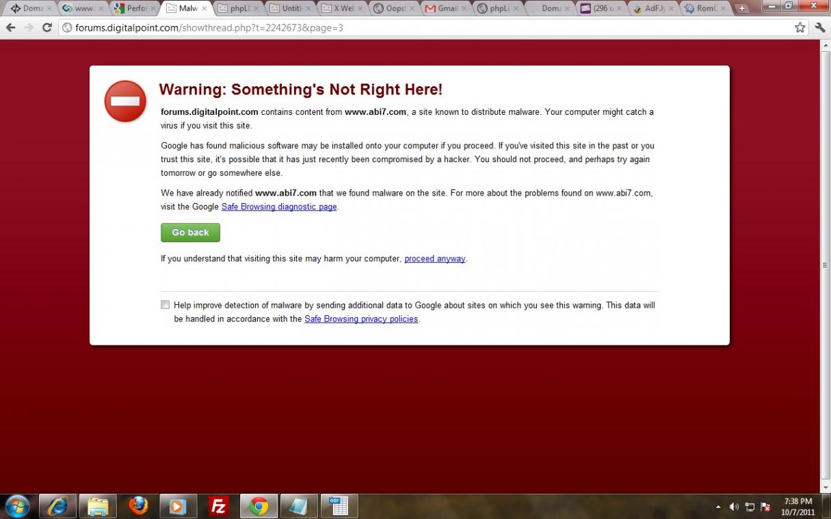Viewport: 831px width, 519px height.
Task: Open the Windows Start menu
Action: pyautogui.click(x=18, y=506)
